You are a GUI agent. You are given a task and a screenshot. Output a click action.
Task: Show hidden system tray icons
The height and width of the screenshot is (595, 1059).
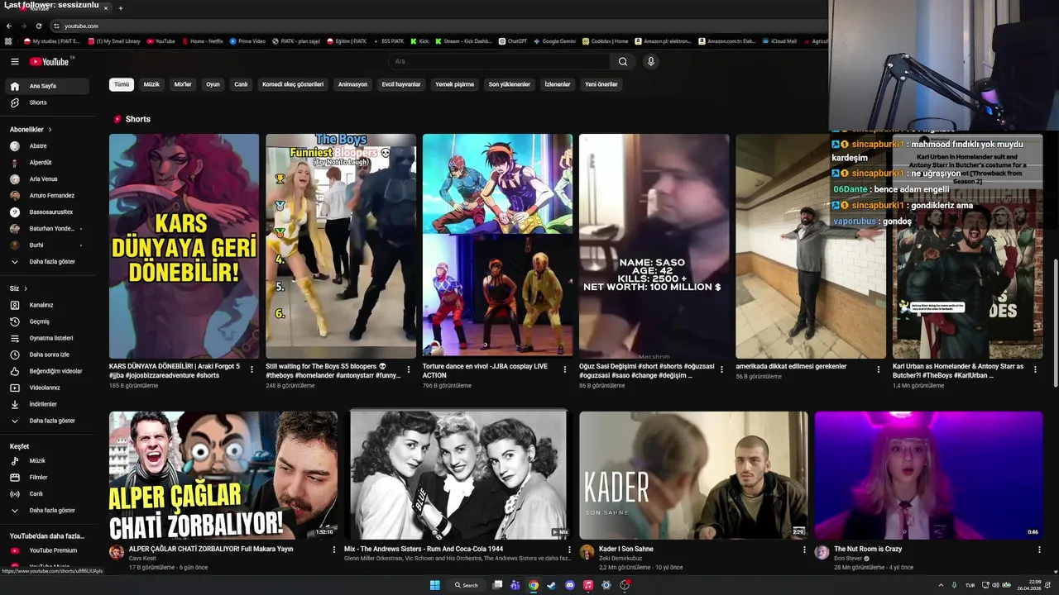[941, 585]
